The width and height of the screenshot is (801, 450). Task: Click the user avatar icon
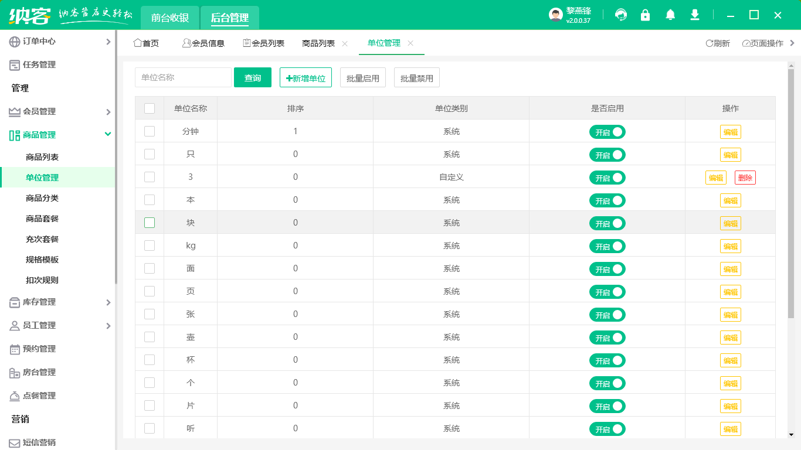pos(555,15)
